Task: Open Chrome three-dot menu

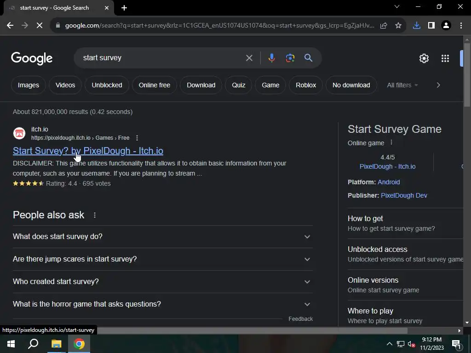Action: tap(461, 26)
